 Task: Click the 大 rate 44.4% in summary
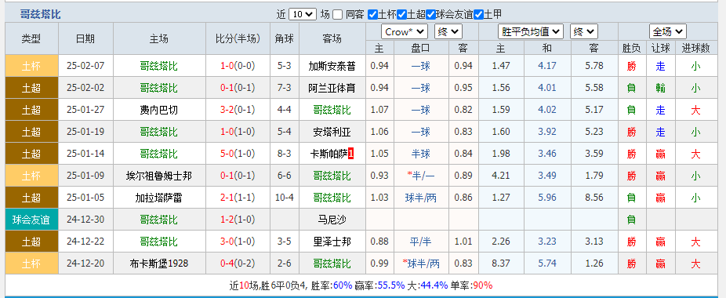pyautogui.click(x=435, y=285)
